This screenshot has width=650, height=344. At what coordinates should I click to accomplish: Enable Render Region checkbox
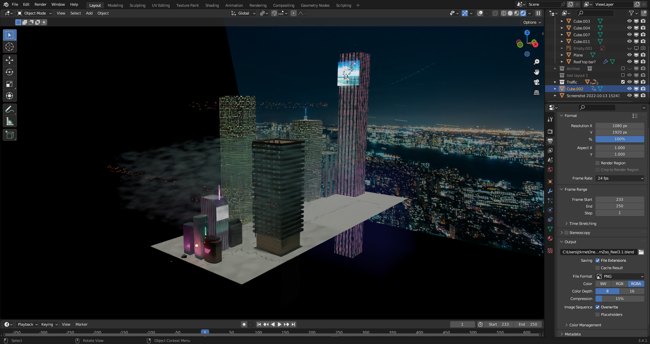click(598, 163)
